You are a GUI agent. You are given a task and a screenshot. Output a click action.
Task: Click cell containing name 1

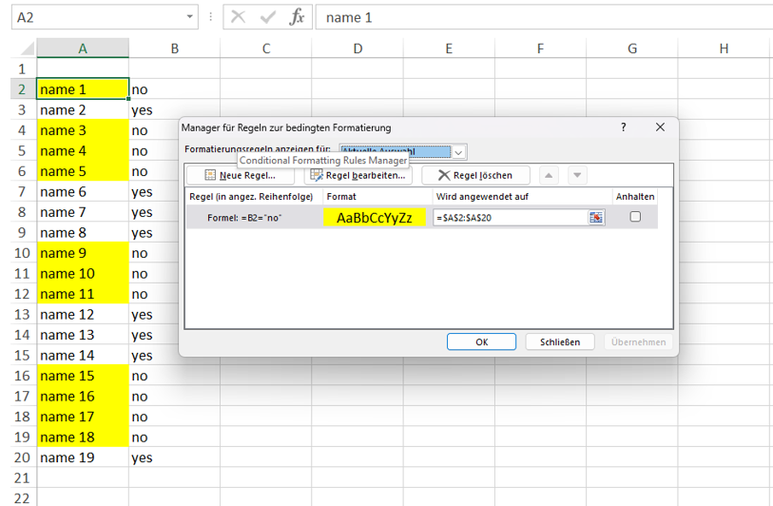83,89
